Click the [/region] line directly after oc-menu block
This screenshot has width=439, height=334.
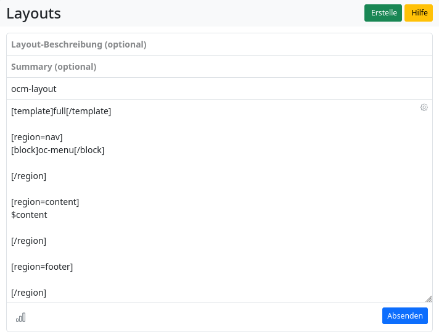tap(28, 176)
